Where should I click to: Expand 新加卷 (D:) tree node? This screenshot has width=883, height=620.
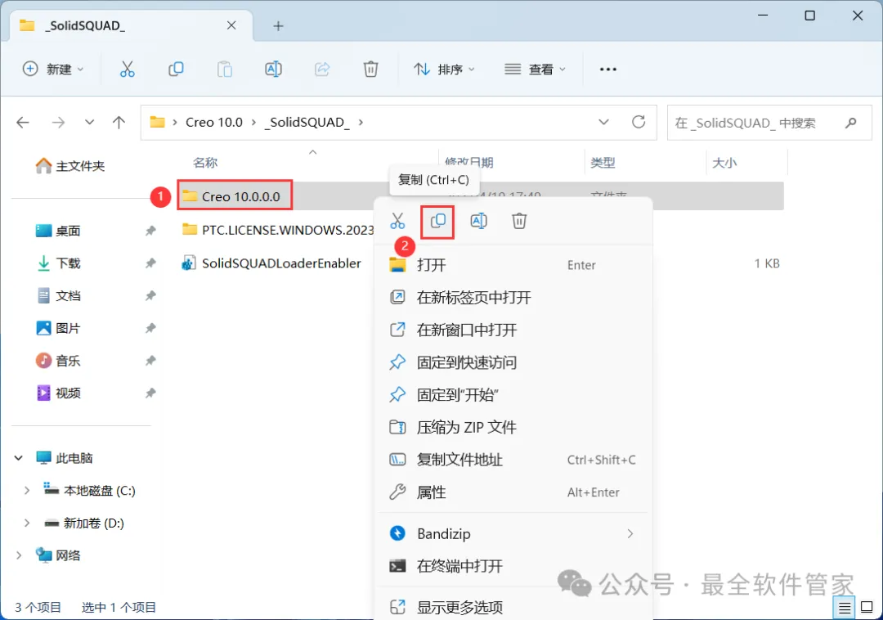click(26, 523)
